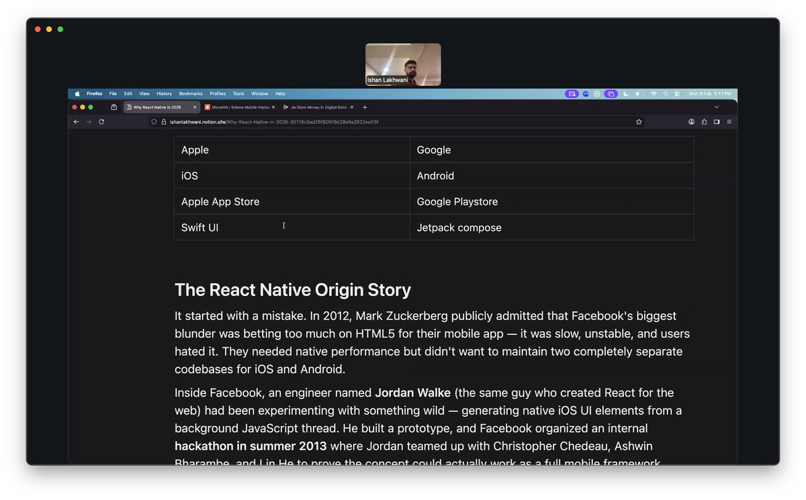Click the red close button of the outer window
Image resolution: width=806 pixels, height=500 pixels.
tap(38, 30)
